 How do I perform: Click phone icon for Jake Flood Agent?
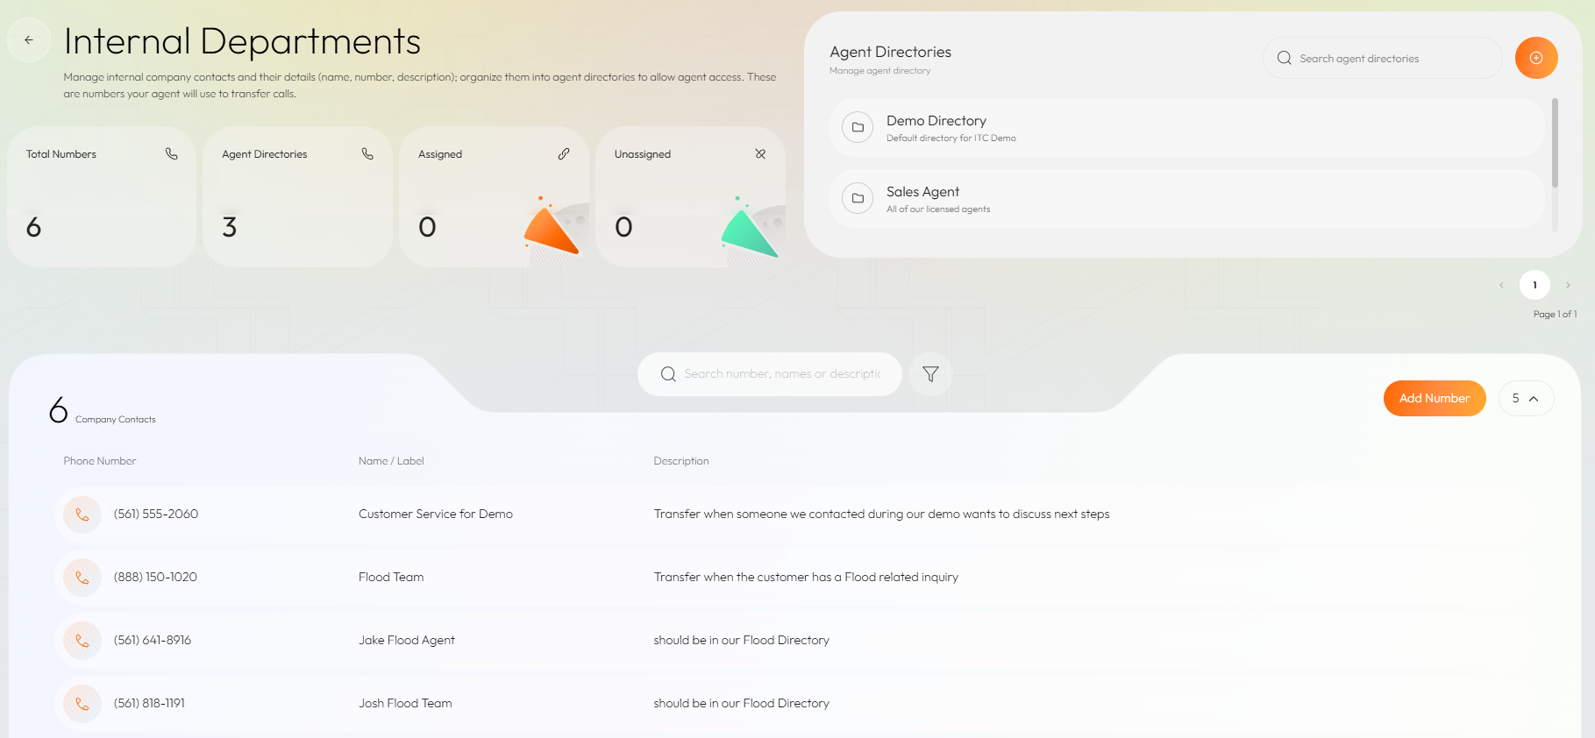(x=82, y=641)
